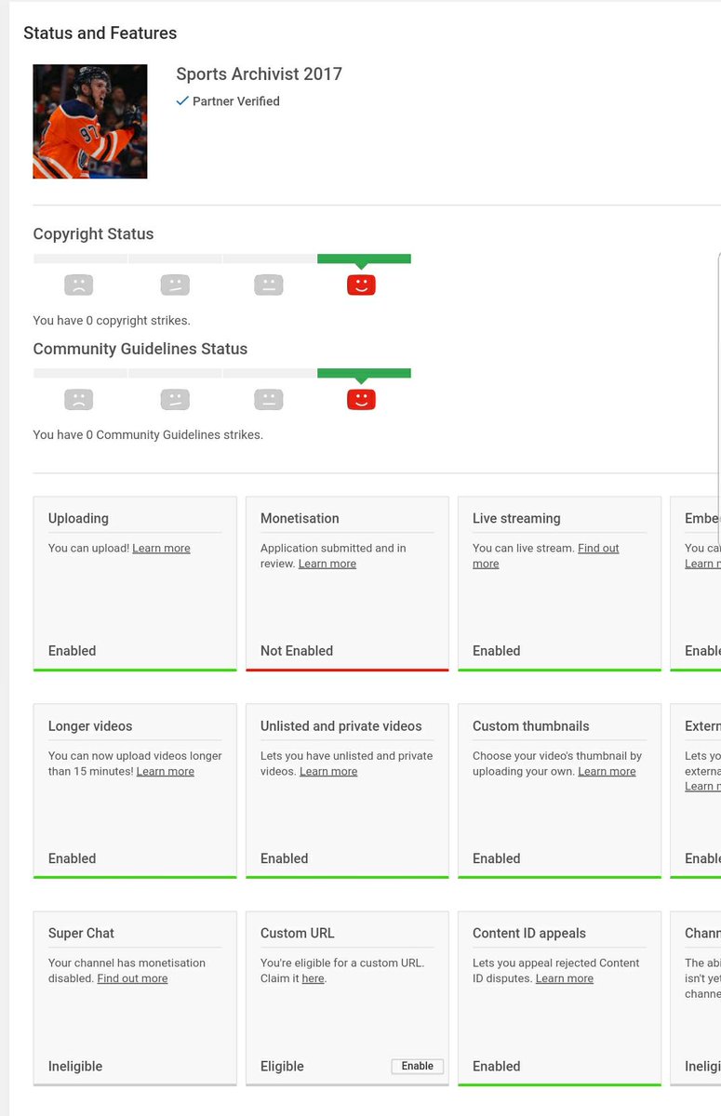The height and width of the screenshot is (1116, 721).
Task: Click the 'Status and Features' heading
Action: pos(100,33)
